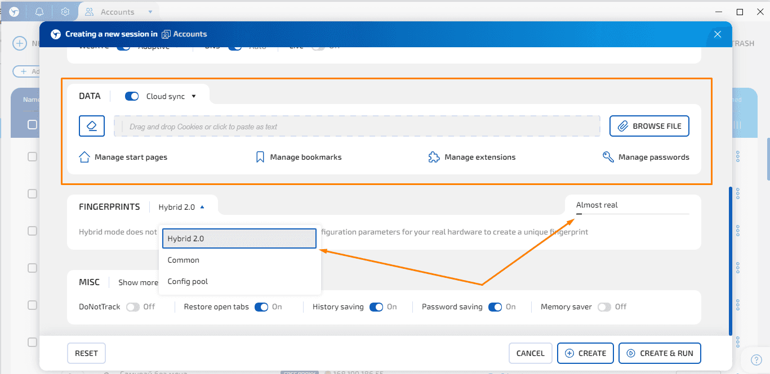Turn off the Cloud sync toggle
This screenshot has height=374, width=770.
(131, 96)
